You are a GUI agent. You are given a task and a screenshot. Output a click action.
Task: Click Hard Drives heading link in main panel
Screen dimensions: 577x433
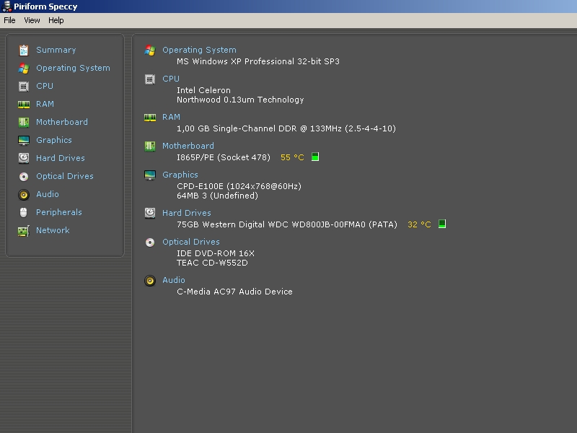point(187,213)
